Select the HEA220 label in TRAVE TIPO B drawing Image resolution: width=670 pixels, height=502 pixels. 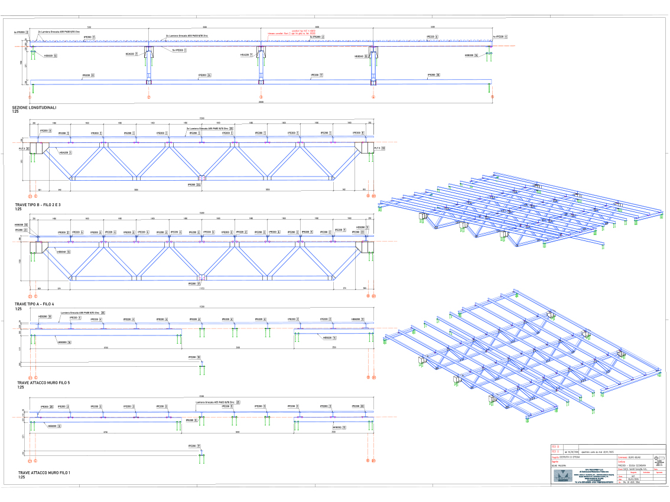[65, 152]
